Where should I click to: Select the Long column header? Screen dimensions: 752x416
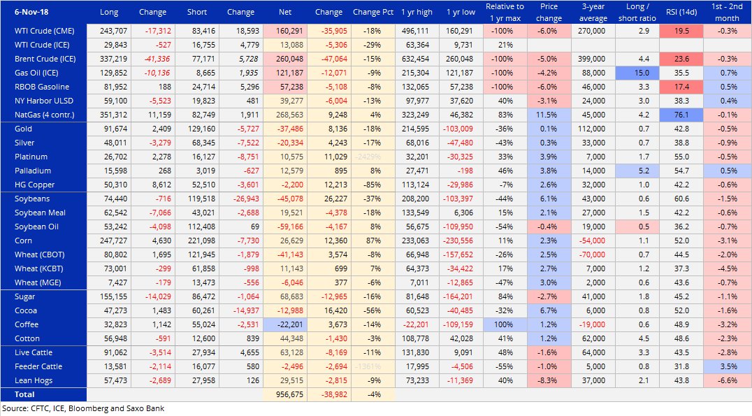109,12
